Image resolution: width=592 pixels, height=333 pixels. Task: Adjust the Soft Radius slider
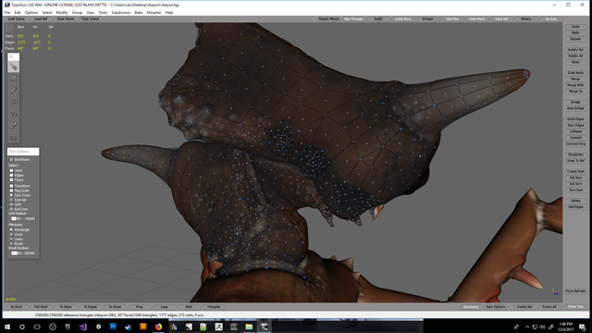[23, 218]
